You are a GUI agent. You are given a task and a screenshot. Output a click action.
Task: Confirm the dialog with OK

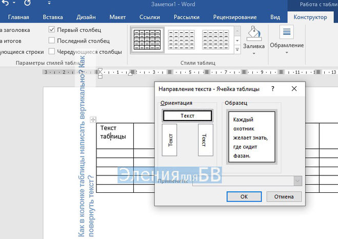(x=244, y=196)
